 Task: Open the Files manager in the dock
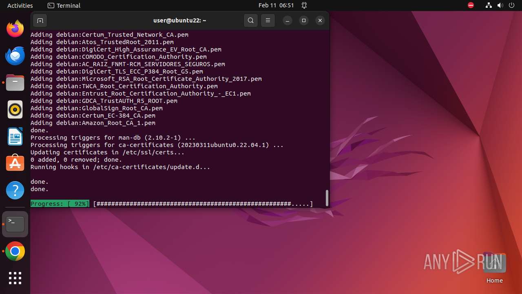15,82
